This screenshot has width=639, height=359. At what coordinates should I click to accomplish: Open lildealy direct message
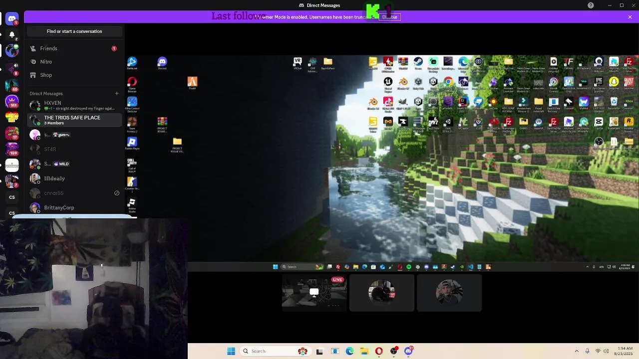(74, 179)
